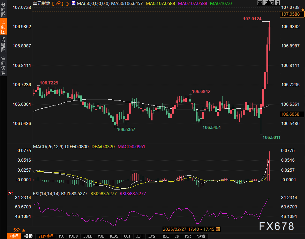The width and height of the screenshot is (305, 239).
Task: Open the CCI indicator
Action: click(x=127, y=236)
